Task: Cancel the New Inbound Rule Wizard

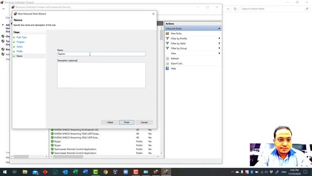Action: 144,122
